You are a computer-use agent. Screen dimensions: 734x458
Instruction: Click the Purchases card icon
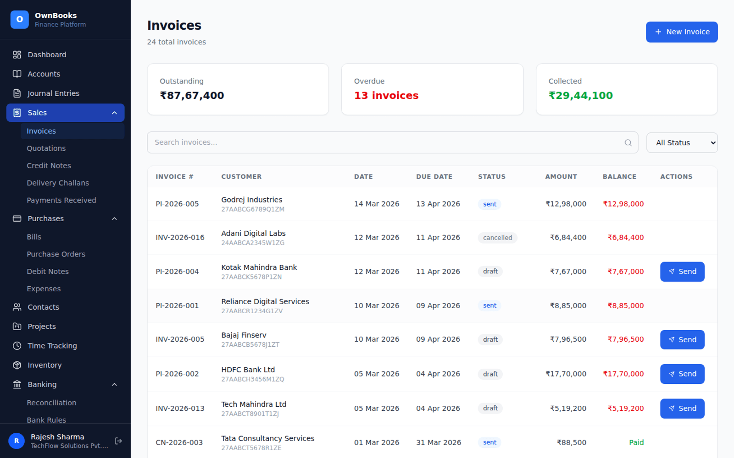click(x=17, y=218)
